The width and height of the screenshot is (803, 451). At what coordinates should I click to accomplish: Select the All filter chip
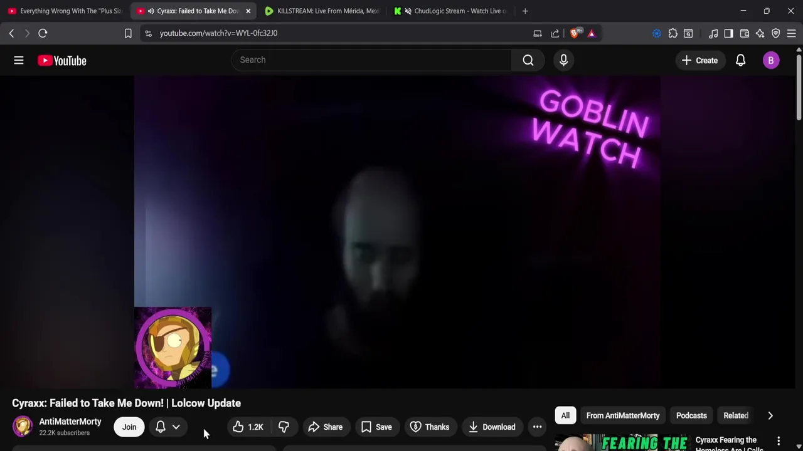coord(565,415)
